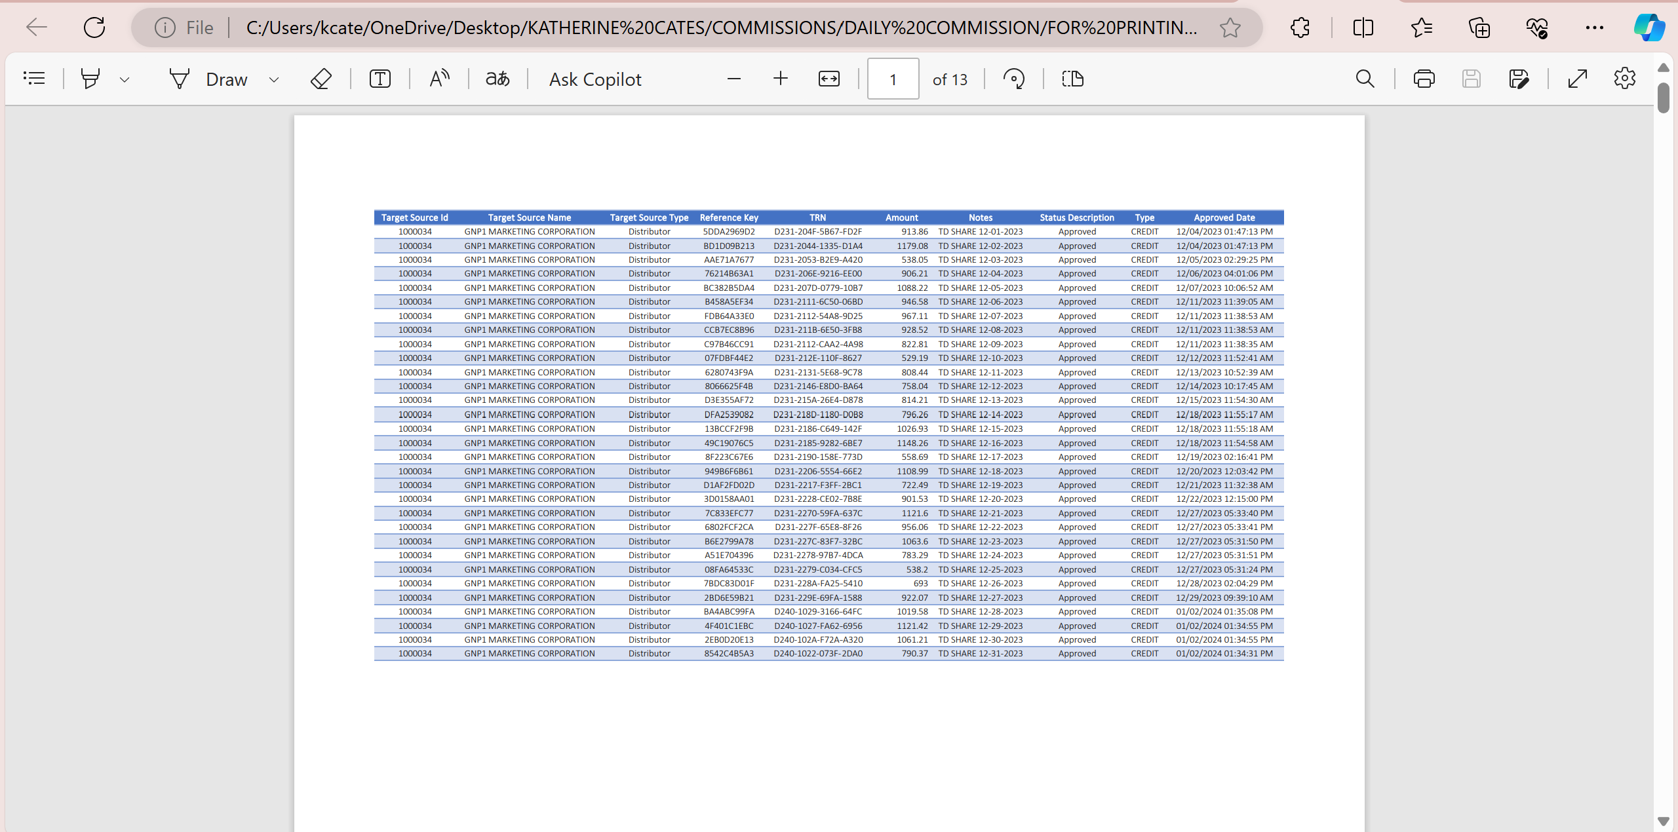Toggle the Page view layout
This screenshot has height=832, width=1678.
[1073, 79]
